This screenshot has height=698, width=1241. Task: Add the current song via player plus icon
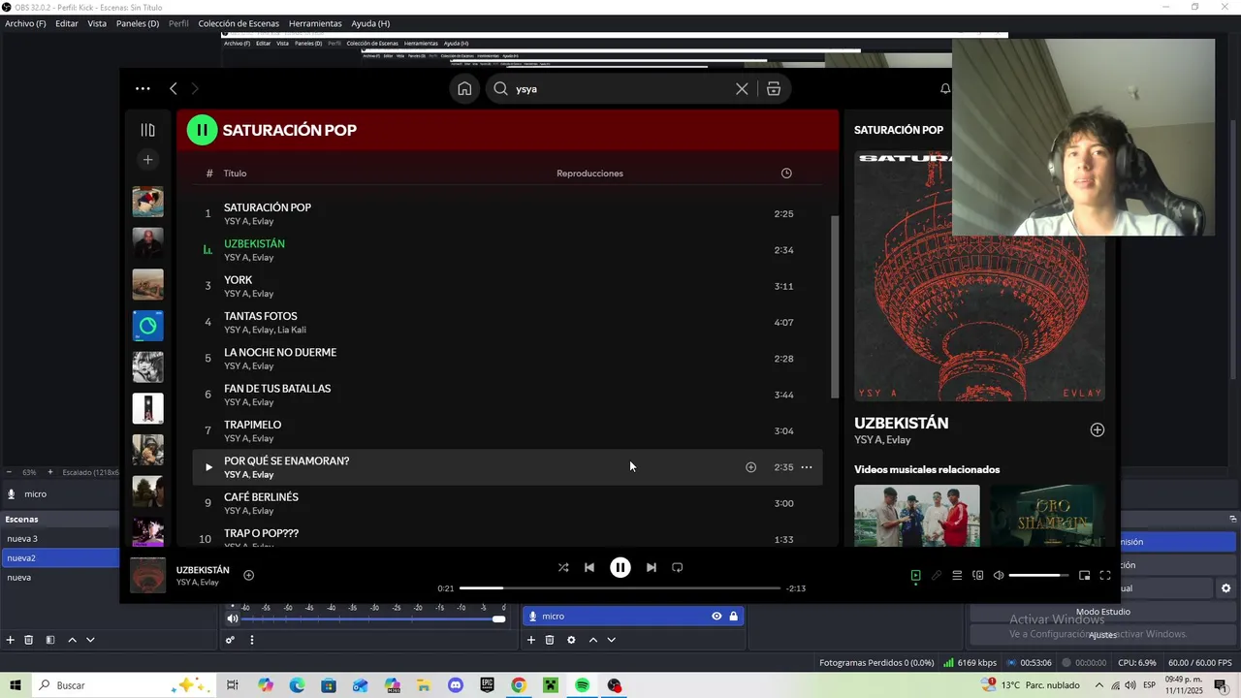click(248, 575)
